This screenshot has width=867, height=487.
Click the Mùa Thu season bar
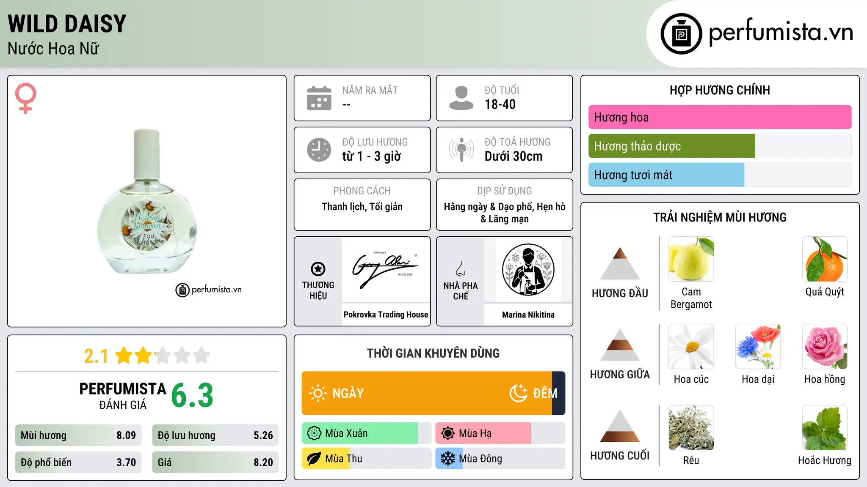click(x=367, y=459)
